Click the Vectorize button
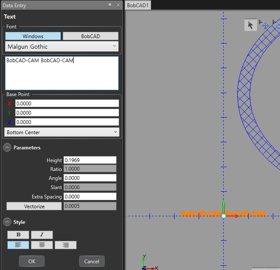The height and width of the screenshot is (270, 280). [x=34, y=206]
